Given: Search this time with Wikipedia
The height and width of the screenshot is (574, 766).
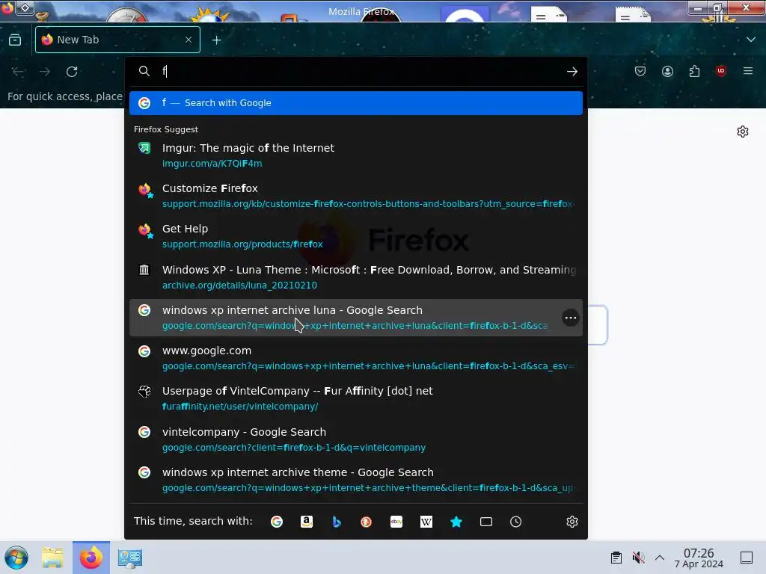Looking at the screenshot, I should click(x=426, y=521).
